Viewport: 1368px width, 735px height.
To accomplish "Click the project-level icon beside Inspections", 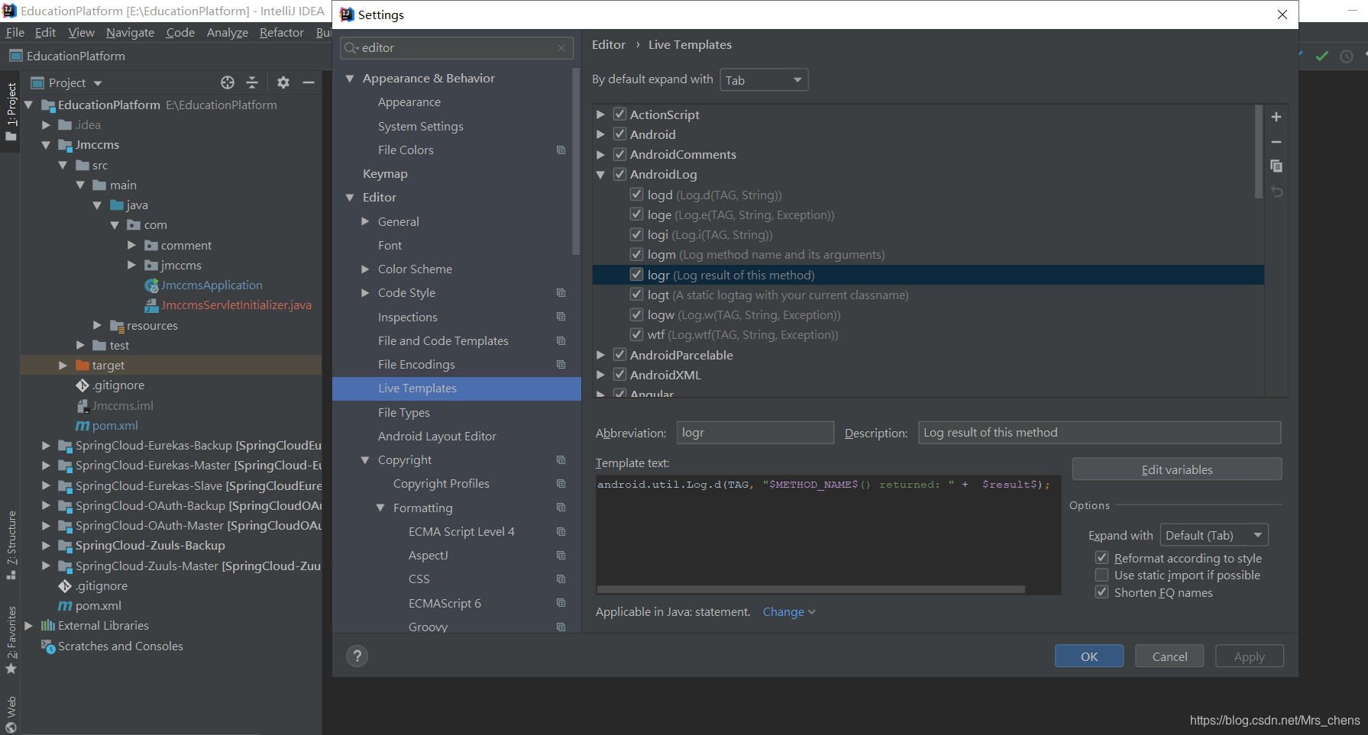I will pos(561,317).
